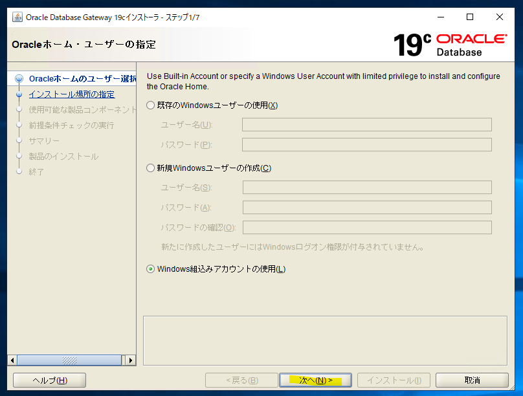The height and width of the screenshot is (396, 523).
Task: Click the step indicator dot beside サマリー
Action: [x=19, y=140]
